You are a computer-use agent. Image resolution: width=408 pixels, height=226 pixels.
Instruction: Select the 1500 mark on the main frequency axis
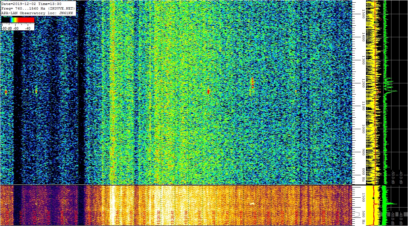click(x=363, y=14)
